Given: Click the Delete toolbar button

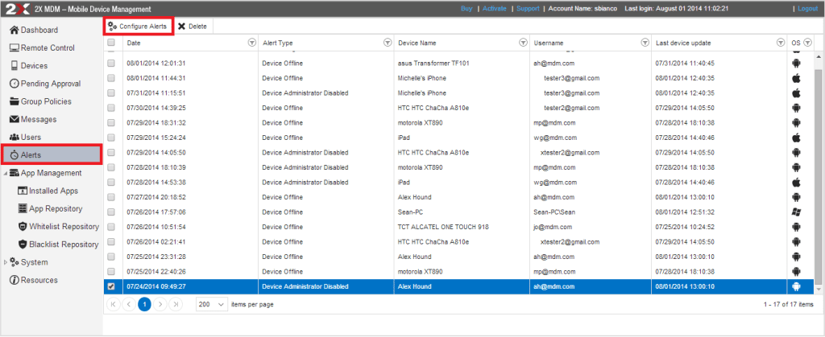Looking at the screenshot, I should tap(193, 27).
